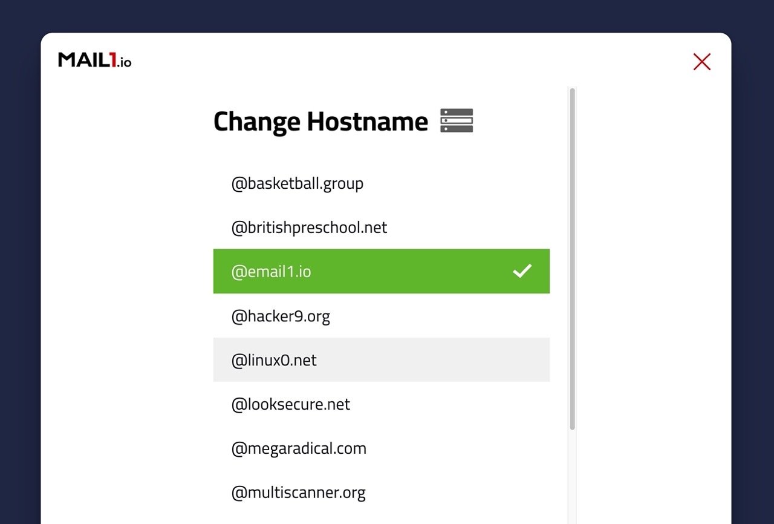Select the @linux0.net hostname
Screen dimensions: 774x524
click(382, 360)
